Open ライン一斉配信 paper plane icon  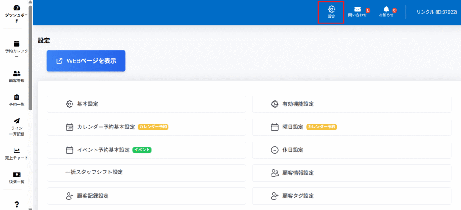(x=17, y=121)
